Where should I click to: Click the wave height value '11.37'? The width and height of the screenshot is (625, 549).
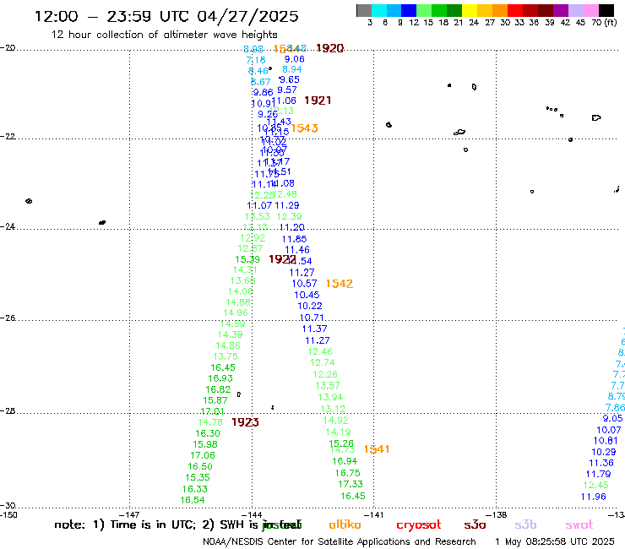click(x=314, y=329)
